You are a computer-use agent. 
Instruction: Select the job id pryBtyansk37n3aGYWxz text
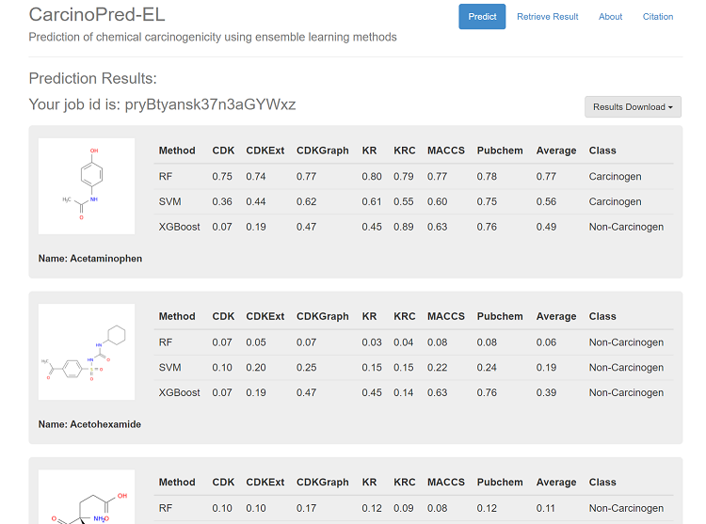[210, 104]
